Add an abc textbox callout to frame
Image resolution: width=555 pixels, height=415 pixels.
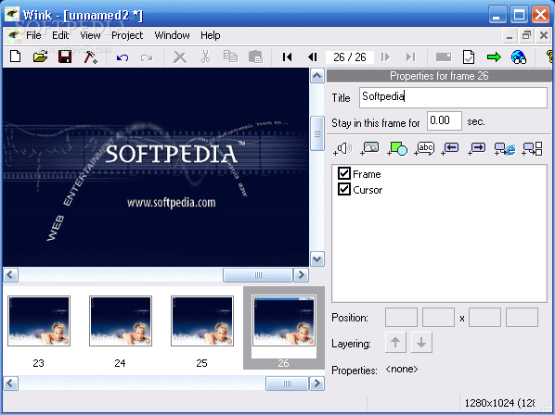(x=424, y=149)
